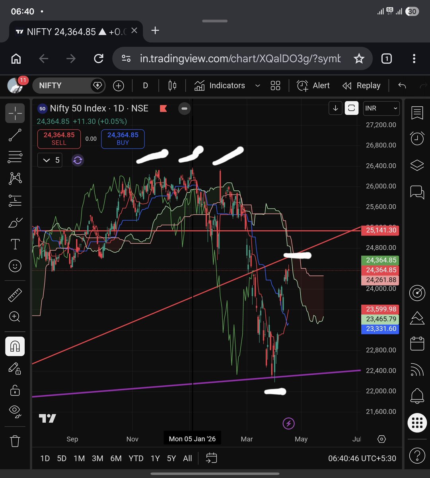Toggle magnet snap mode off
Screen dimensions: 430x478
pyautogui.click(x=15, y=346)
